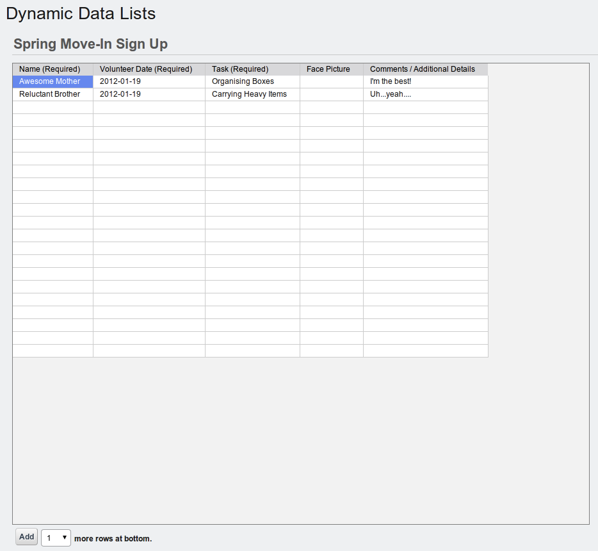Select the Carrying Heavy Items task cell
The height and width of the screenshot is (551, 598).
(x=252, y=94)
